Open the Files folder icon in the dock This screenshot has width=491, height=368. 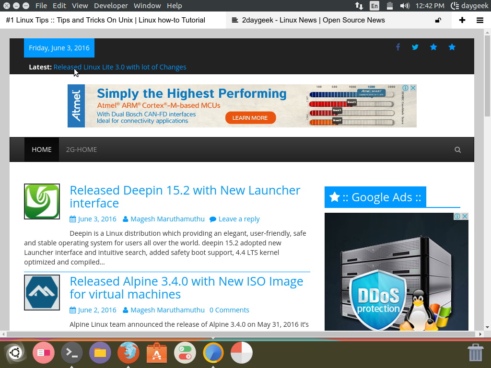pyautogui.click(x=100, y=353)
